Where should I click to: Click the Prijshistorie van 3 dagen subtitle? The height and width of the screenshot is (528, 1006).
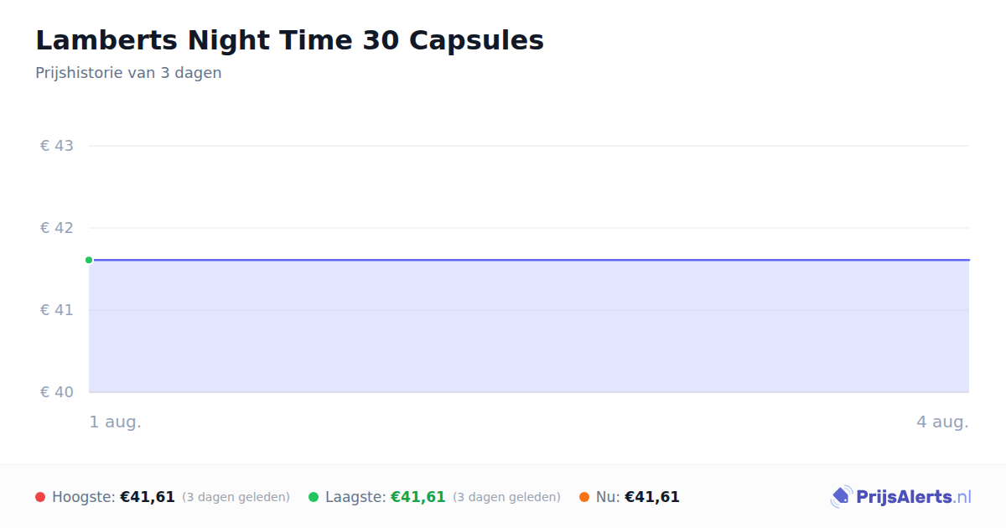pos(128,73)
